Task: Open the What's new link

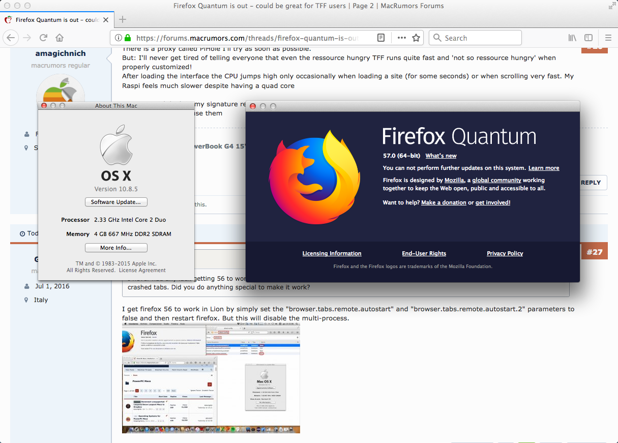Action: click(x=441, y=156)
